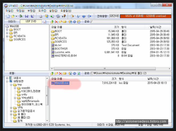
Task: Click the local tree vertical scrollbar thumb
Action: pyautogui.click(x=47, y=96)
